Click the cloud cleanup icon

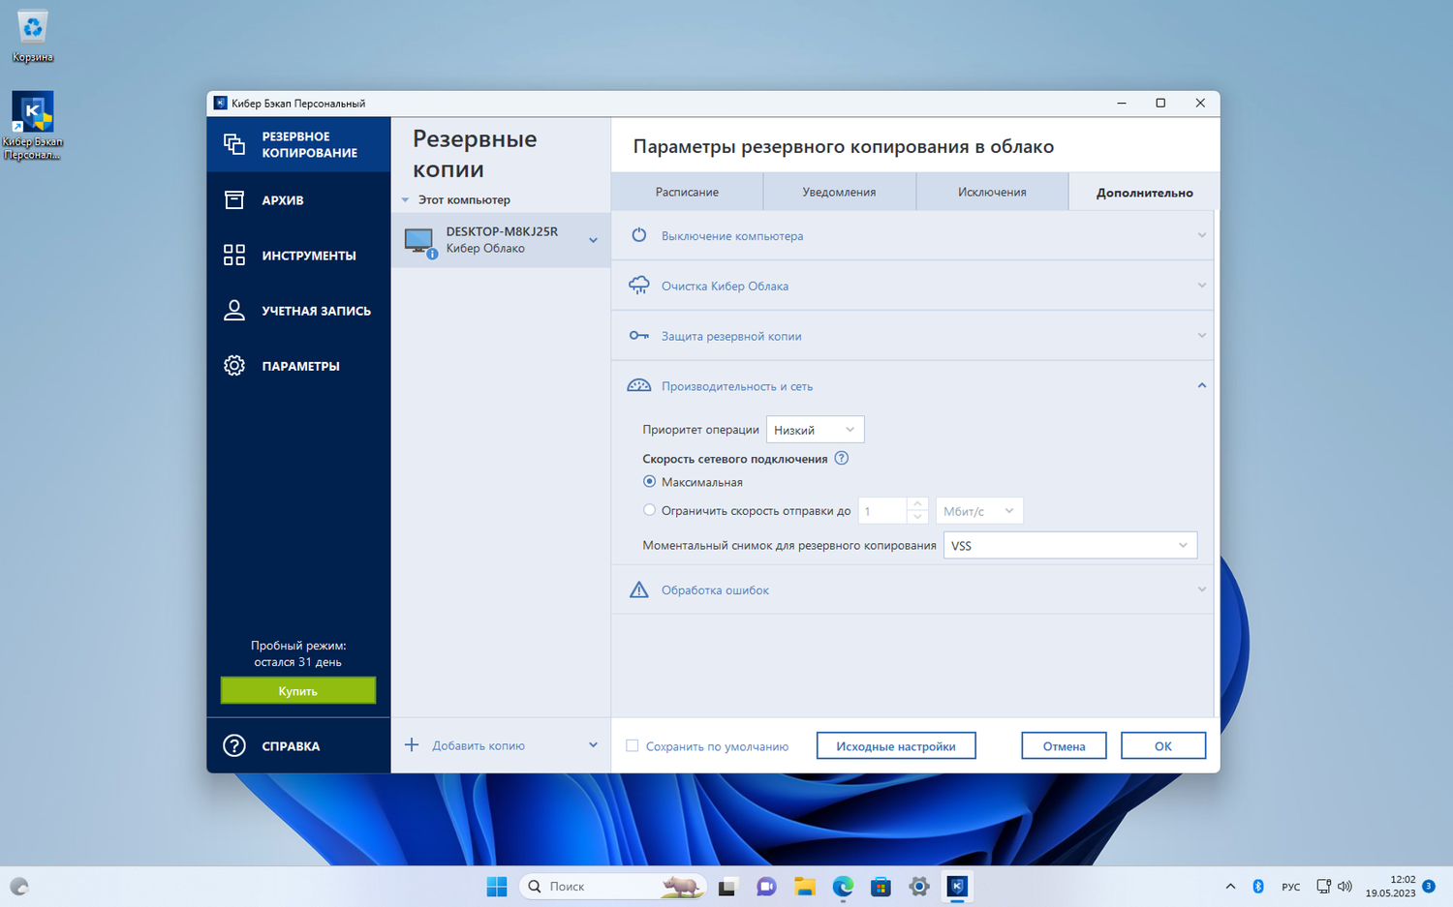(639, 286)
